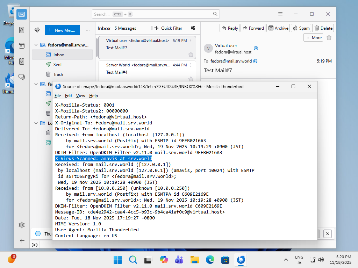Open the Chat space icon
Screen dimensions: 358x268
[x=22, y=77]
